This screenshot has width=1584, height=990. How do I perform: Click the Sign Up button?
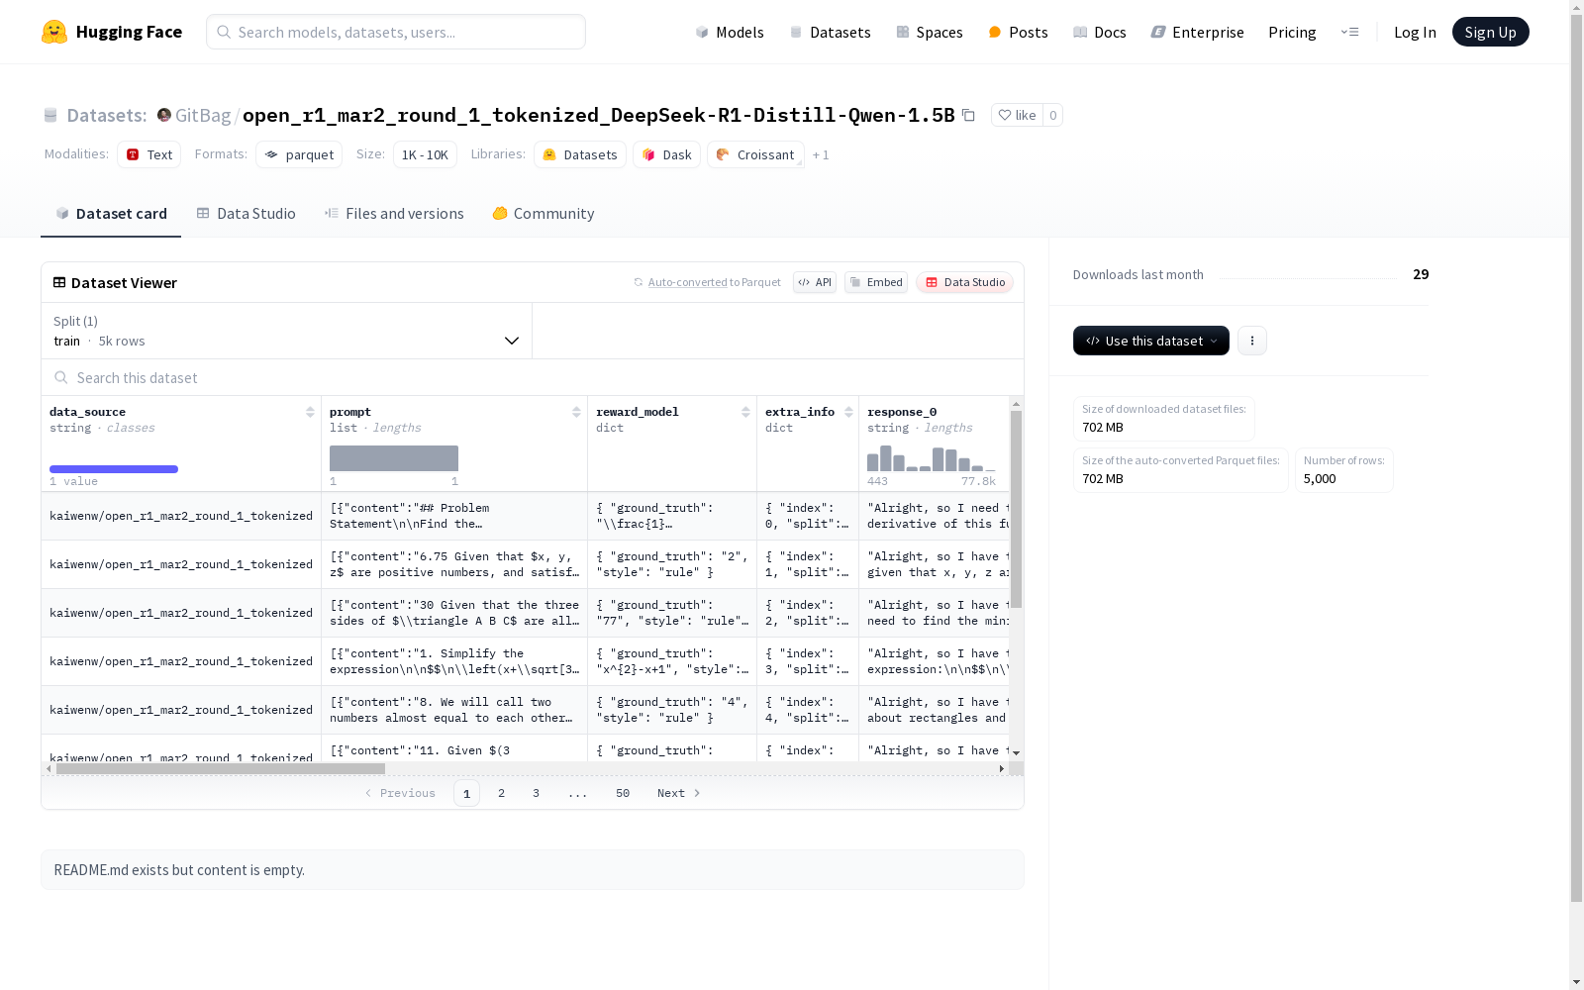tap(1490, 32)
